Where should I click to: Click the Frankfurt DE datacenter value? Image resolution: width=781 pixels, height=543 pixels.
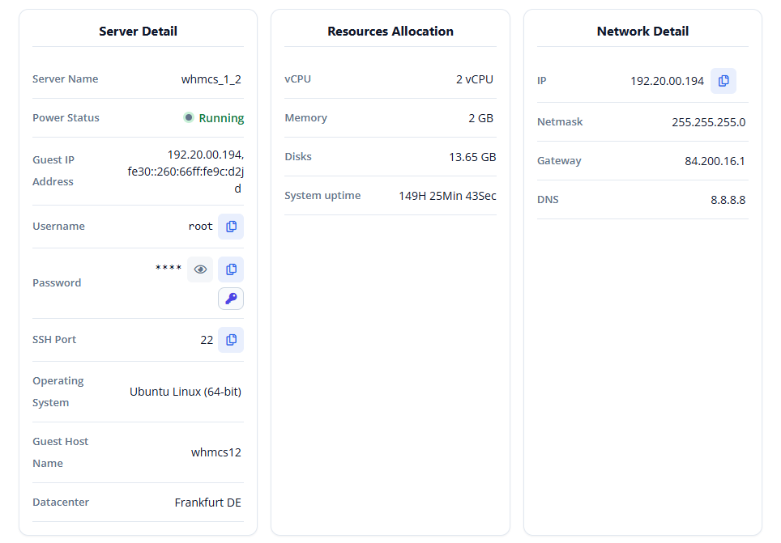[x=207, y=503]
